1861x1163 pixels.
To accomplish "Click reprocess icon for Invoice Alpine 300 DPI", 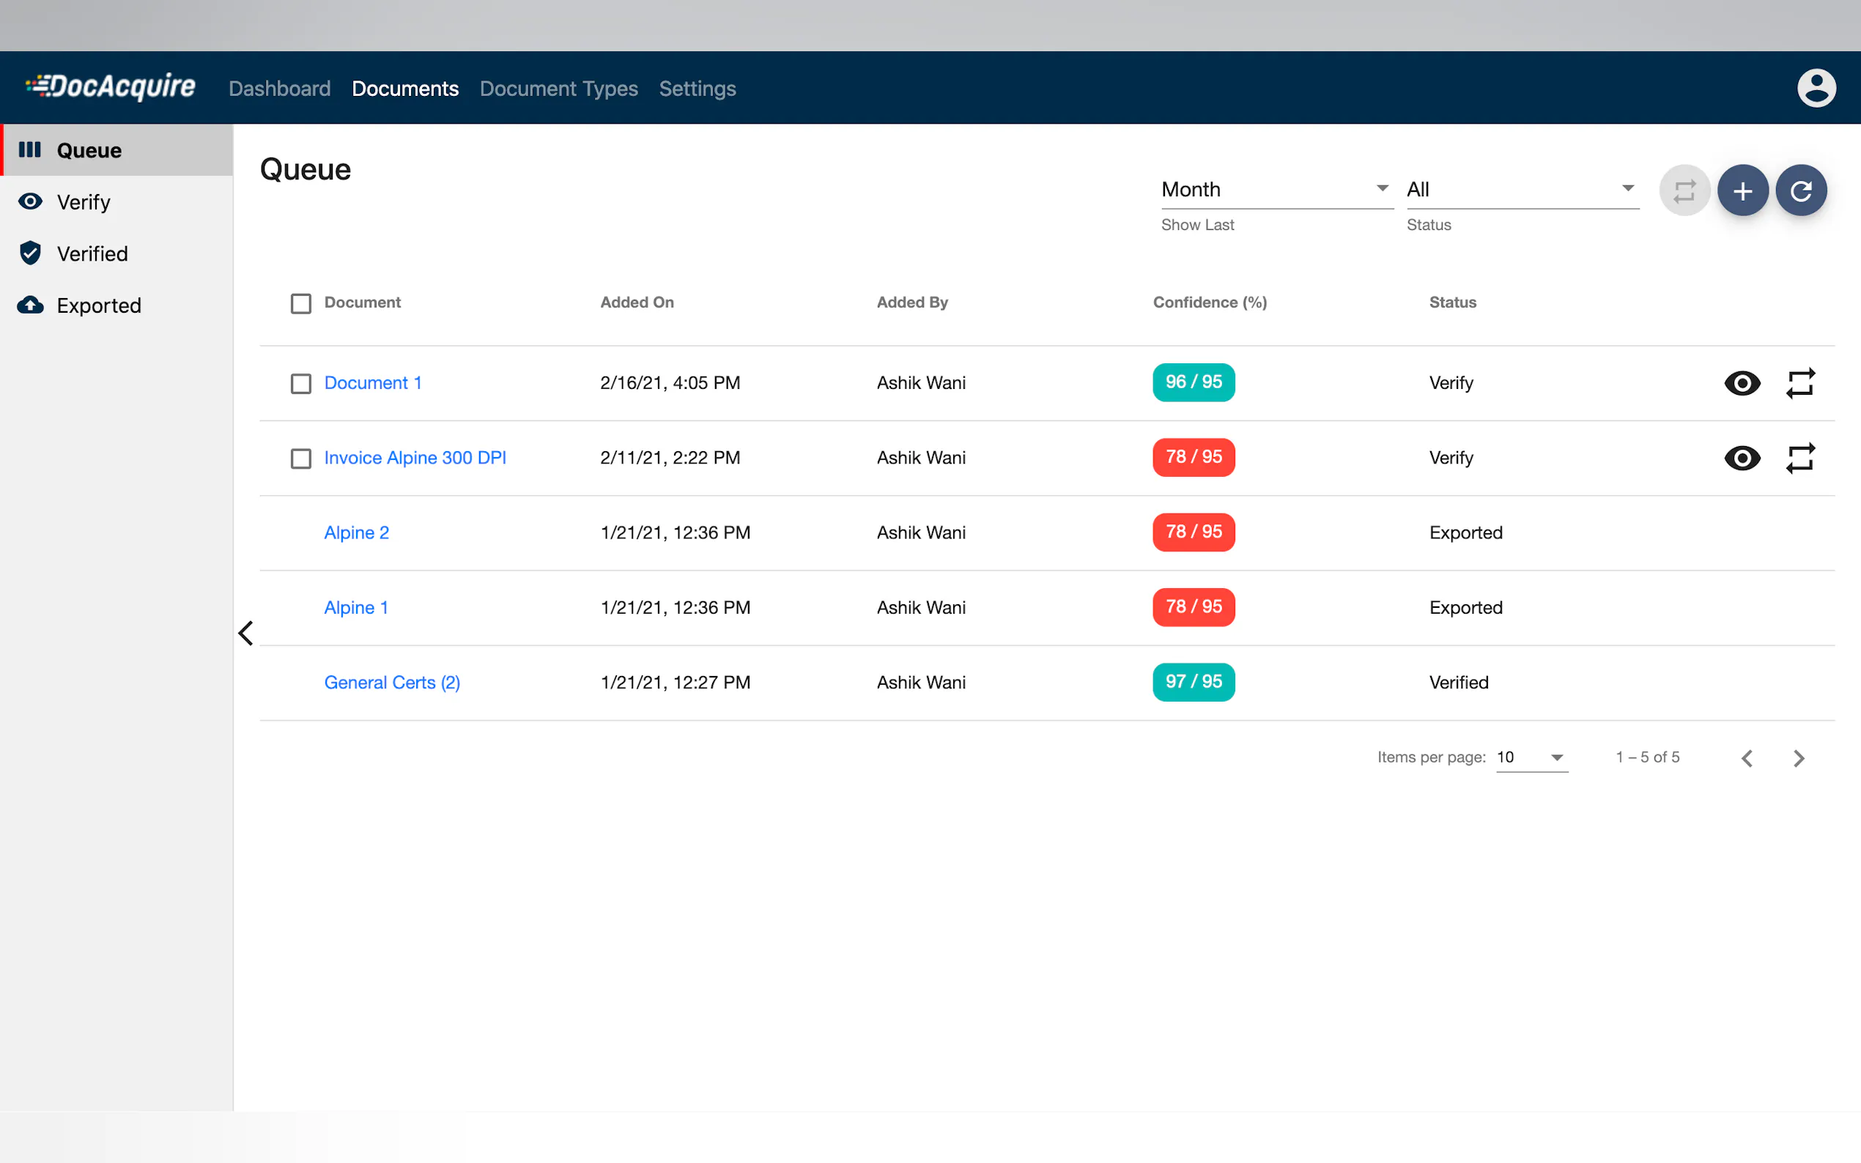I will 1799,458.
